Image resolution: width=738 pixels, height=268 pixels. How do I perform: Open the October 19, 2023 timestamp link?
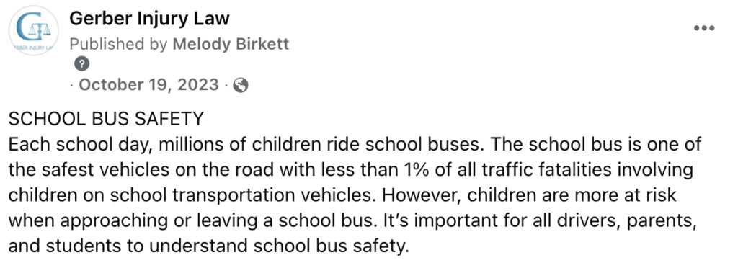[x=148, y=84]
